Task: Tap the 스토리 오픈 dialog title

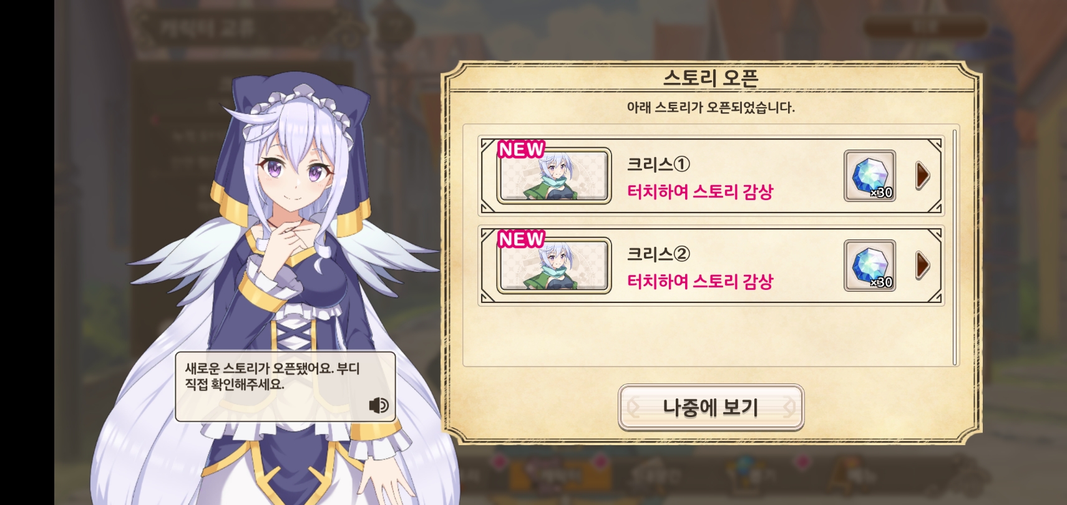Action: point(711,78)
